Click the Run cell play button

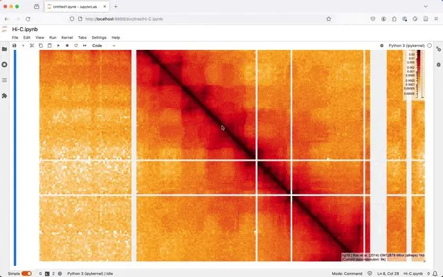pyautogui.click(x=58, y=46)
